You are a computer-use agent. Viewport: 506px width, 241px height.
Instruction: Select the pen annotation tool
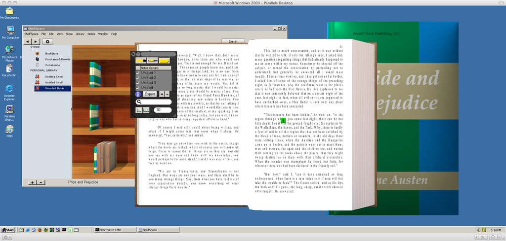(153, 61)
